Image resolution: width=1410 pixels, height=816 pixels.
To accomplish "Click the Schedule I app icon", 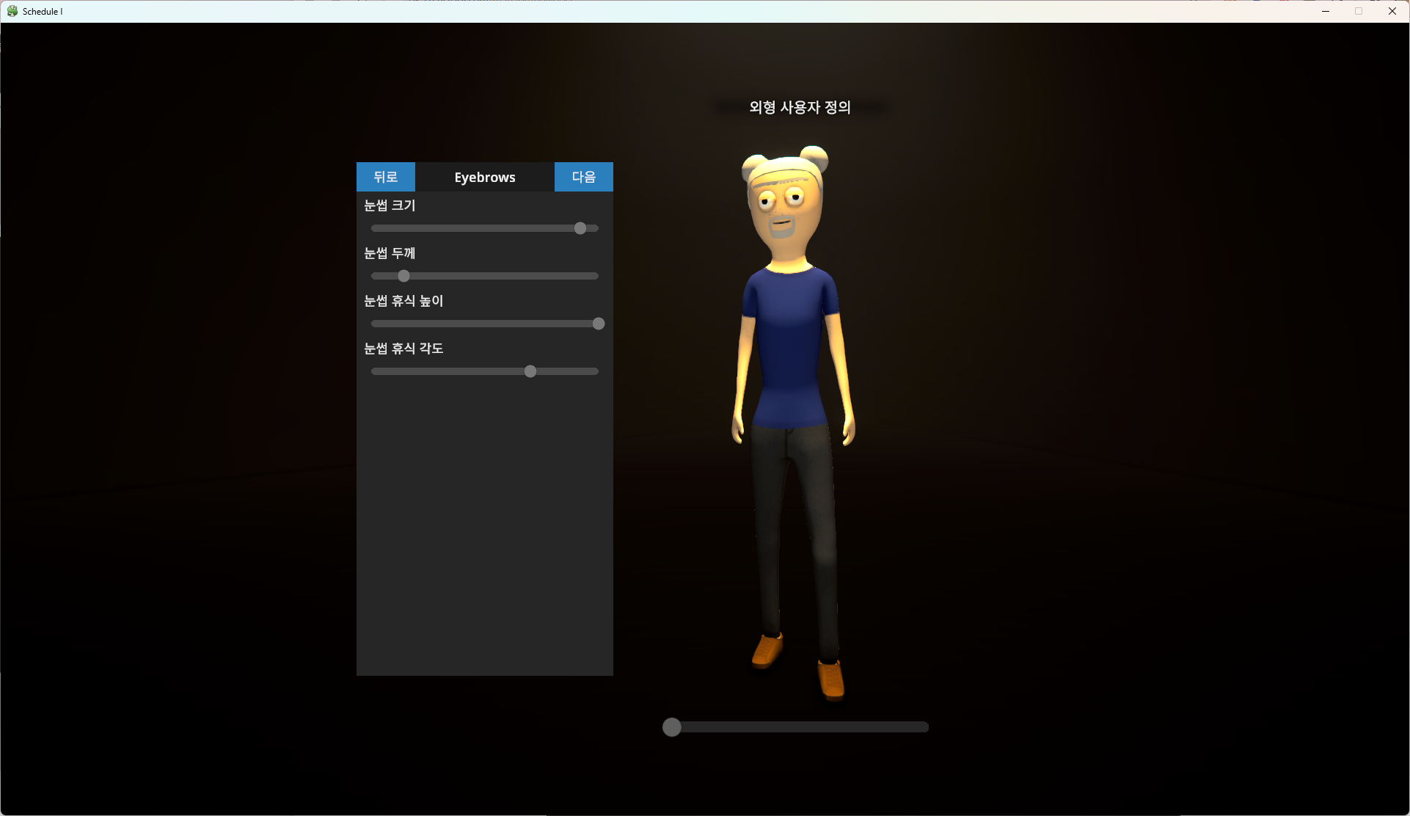I will click(12, 11).
